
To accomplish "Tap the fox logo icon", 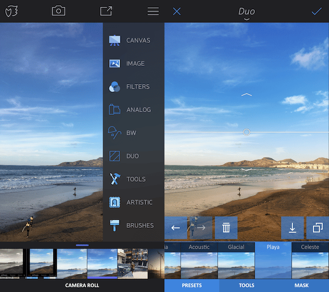I will pyautogui.click(x=11, y=11).
